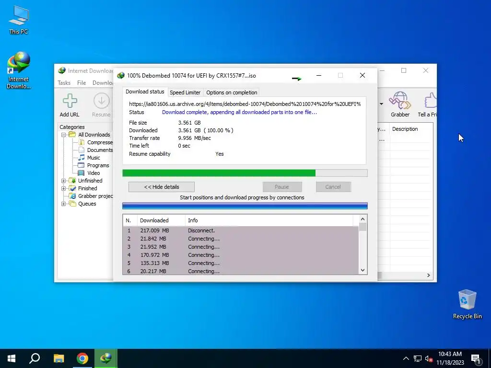This screenshot has height=368, width=491.
Task: Open the Options on completion tab
Action: point(232,92)
